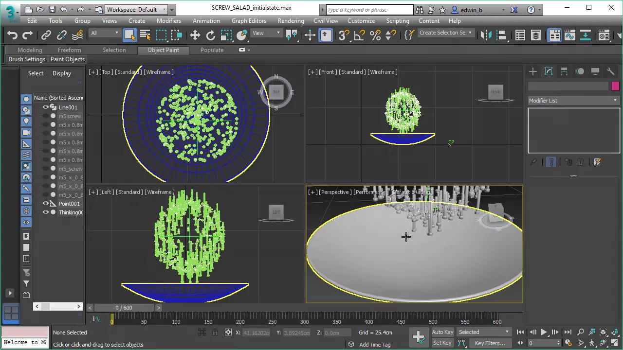Open the Rendering menu
This screenshot has height=350, width=623.
(291, 21)
